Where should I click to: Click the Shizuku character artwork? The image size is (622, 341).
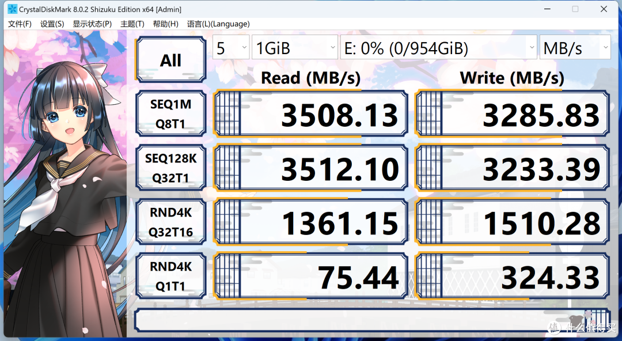click(66, 184)
